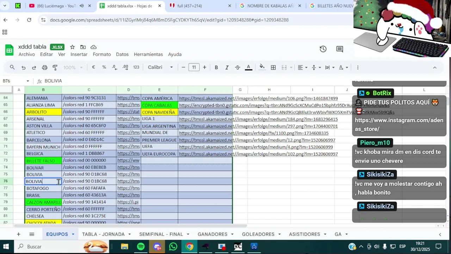Click the font size field showing 11
Viewport: 451px width, 254px height.
coord(194,67)
